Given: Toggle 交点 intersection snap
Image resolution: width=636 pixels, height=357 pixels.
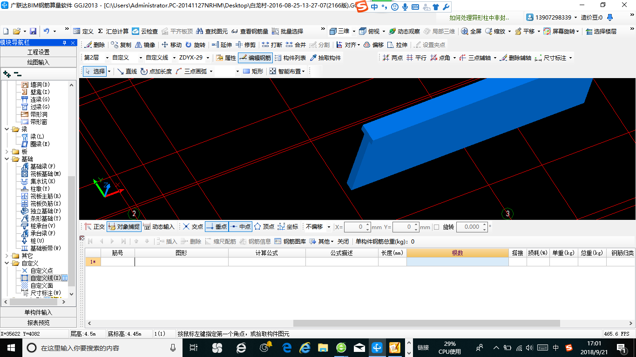Looking at the screenshot, I should (x=193, y=227).
